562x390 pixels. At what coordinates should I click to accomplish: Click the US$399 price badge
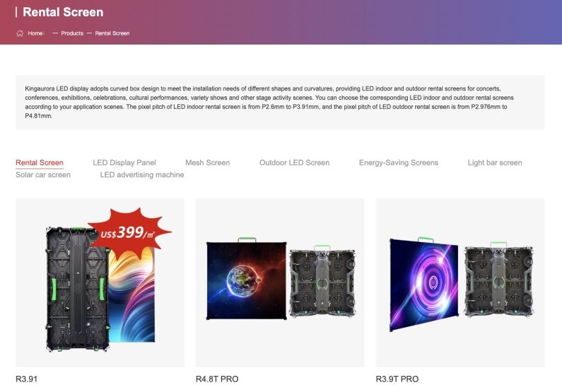pos(128,232)
